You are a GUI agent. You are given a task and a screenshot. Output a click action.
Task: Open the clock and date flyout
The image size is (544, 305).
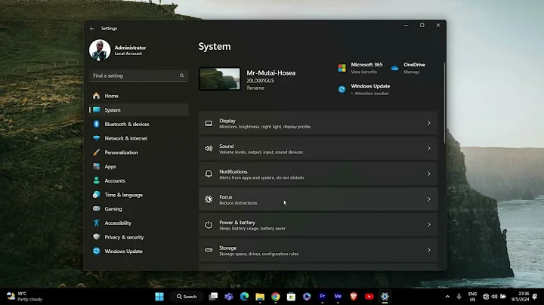pos(520,297)
